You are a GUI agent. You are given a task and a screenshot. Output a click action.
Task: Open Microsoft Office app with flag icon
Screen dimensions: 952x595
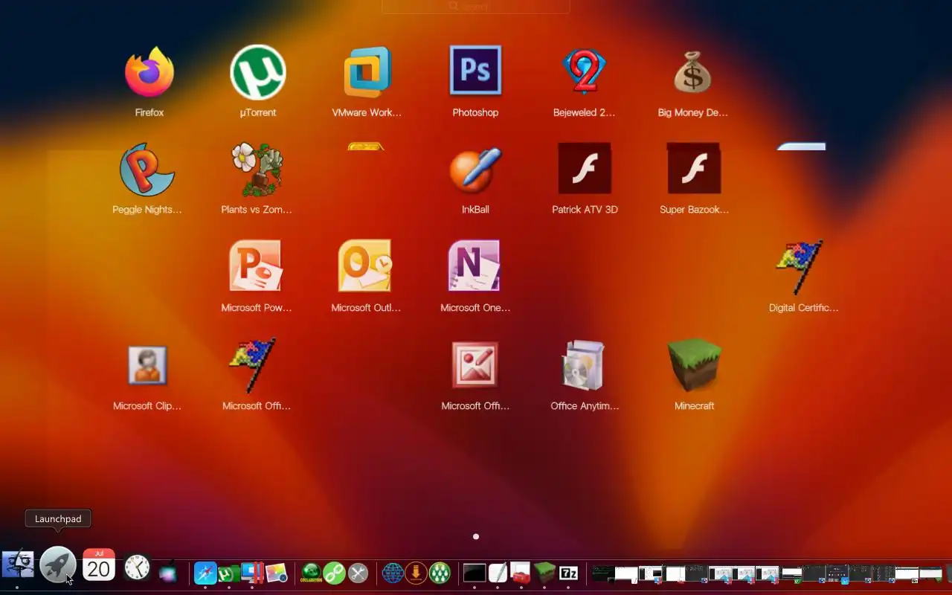tap(253, 365)
